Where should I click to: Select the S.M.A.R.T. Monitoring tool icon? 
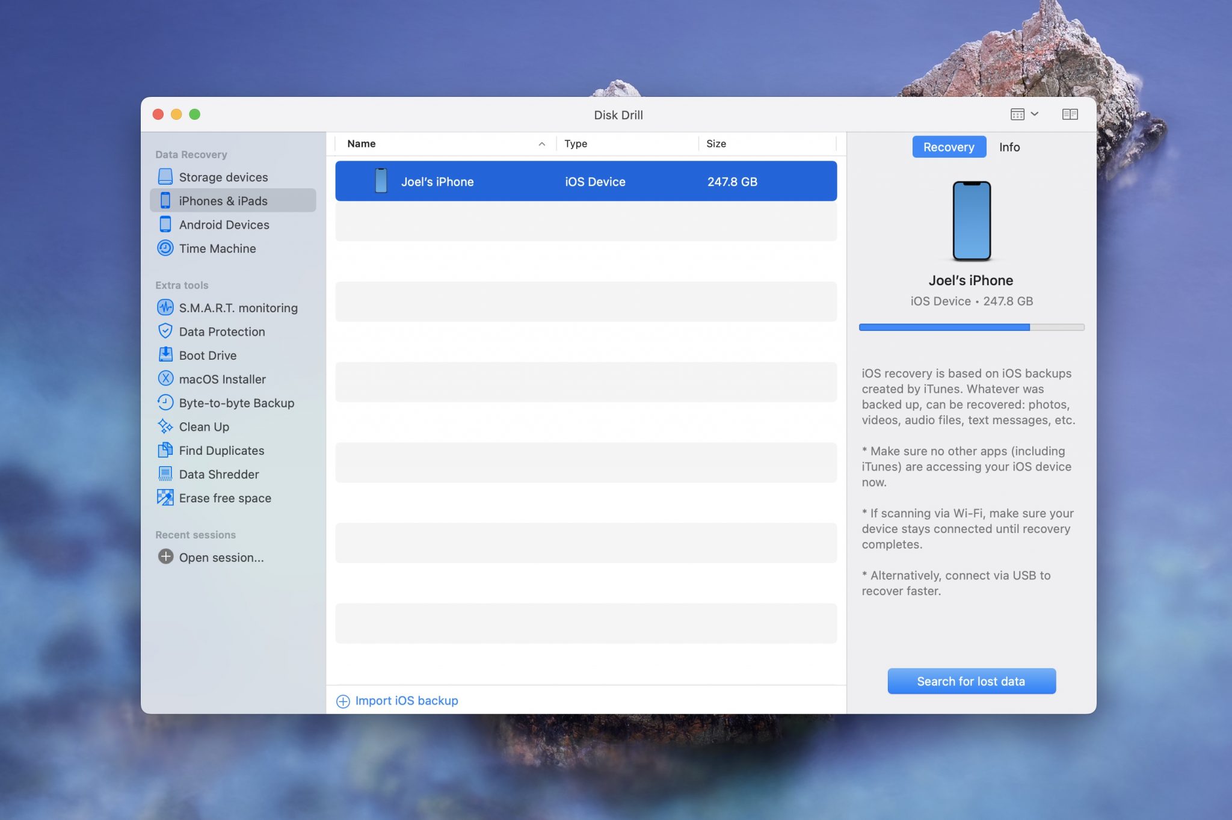click(165, 307)
